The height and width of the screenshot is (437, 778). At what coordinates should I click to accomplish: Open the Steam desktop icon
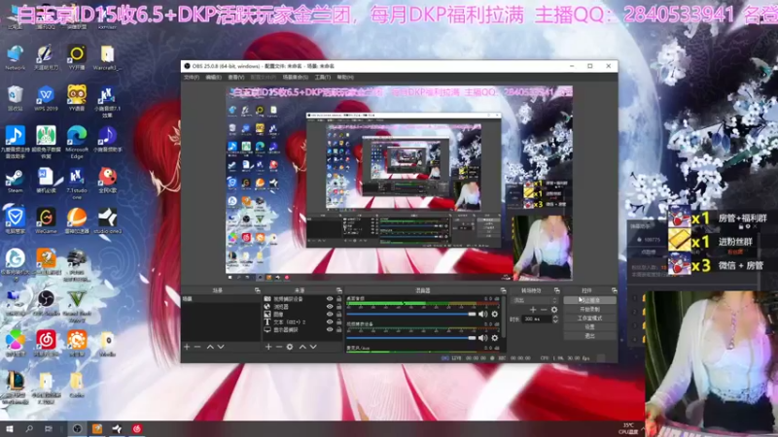tap(15, 181)
